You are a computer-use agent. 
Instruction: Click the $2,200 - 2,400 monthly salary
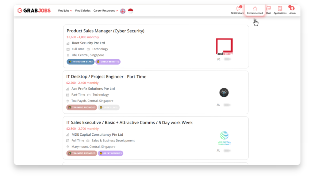coord(82,83)
